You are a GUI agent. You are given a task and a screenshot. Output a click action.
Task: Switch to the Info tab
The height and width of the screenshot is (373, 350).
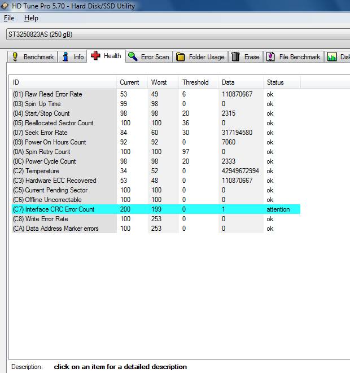pos(72,57)
